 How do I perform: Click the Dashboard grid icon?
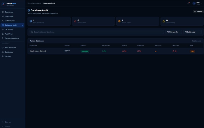3,12
